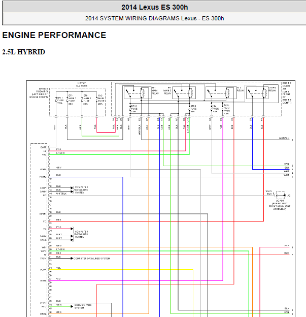
Task: Click the 'FC' pin label
Action: coord(45,221)
